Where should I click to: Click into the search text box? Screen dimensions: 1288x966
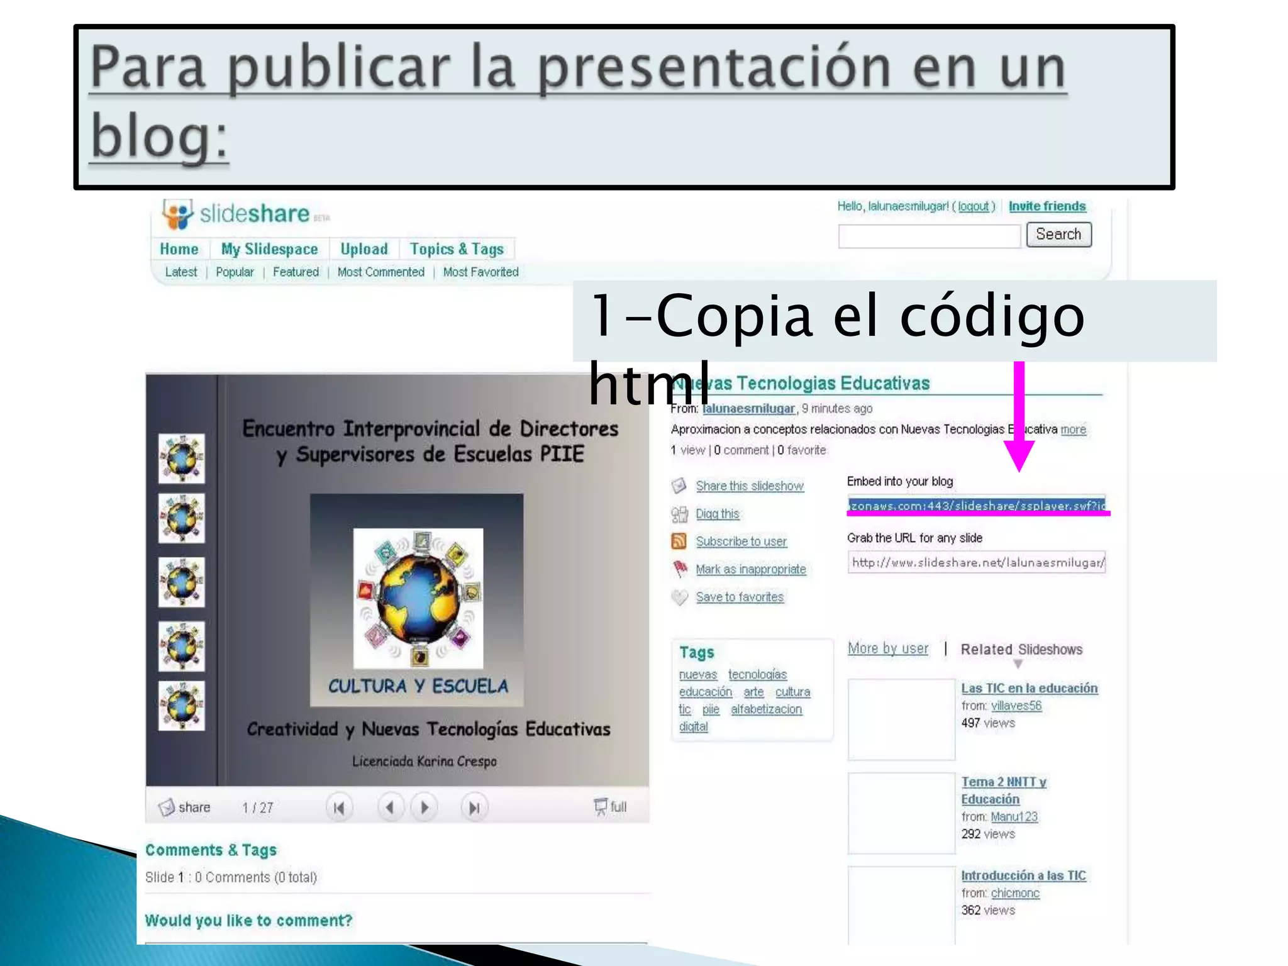[x=929, y=236]
